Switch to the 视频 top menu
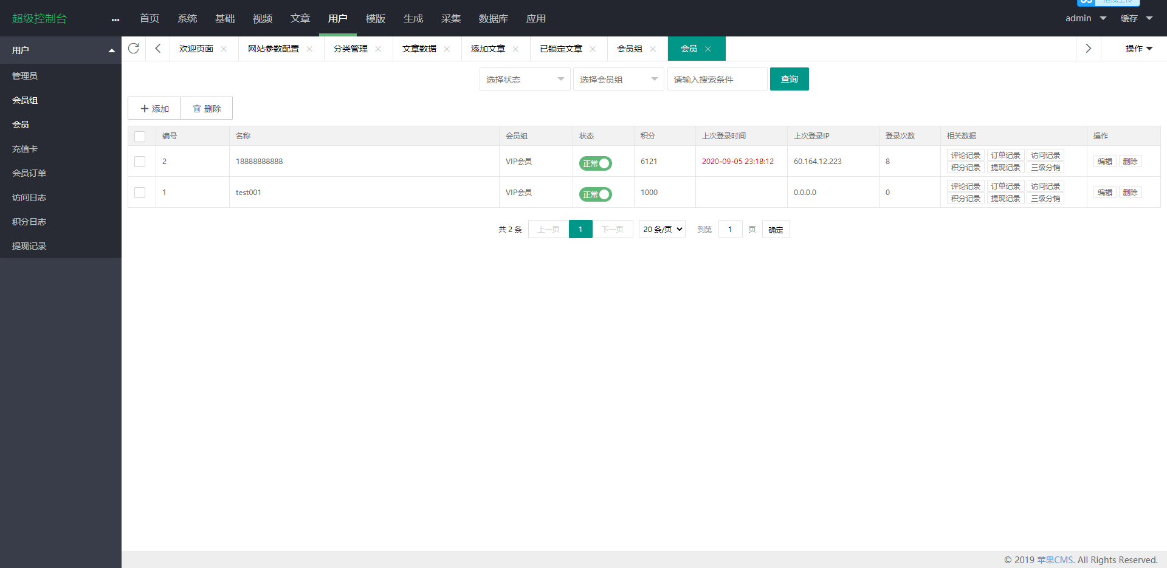 (x=262, y=18)
